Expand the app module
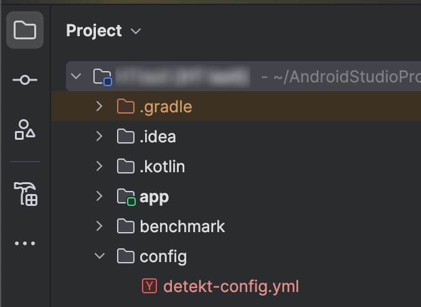Viewport: 421px width, 307px height. (100, 196)
